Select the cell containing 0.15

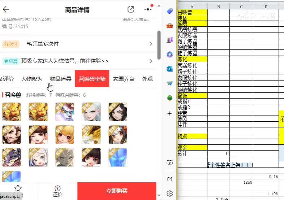click(266, 177)
